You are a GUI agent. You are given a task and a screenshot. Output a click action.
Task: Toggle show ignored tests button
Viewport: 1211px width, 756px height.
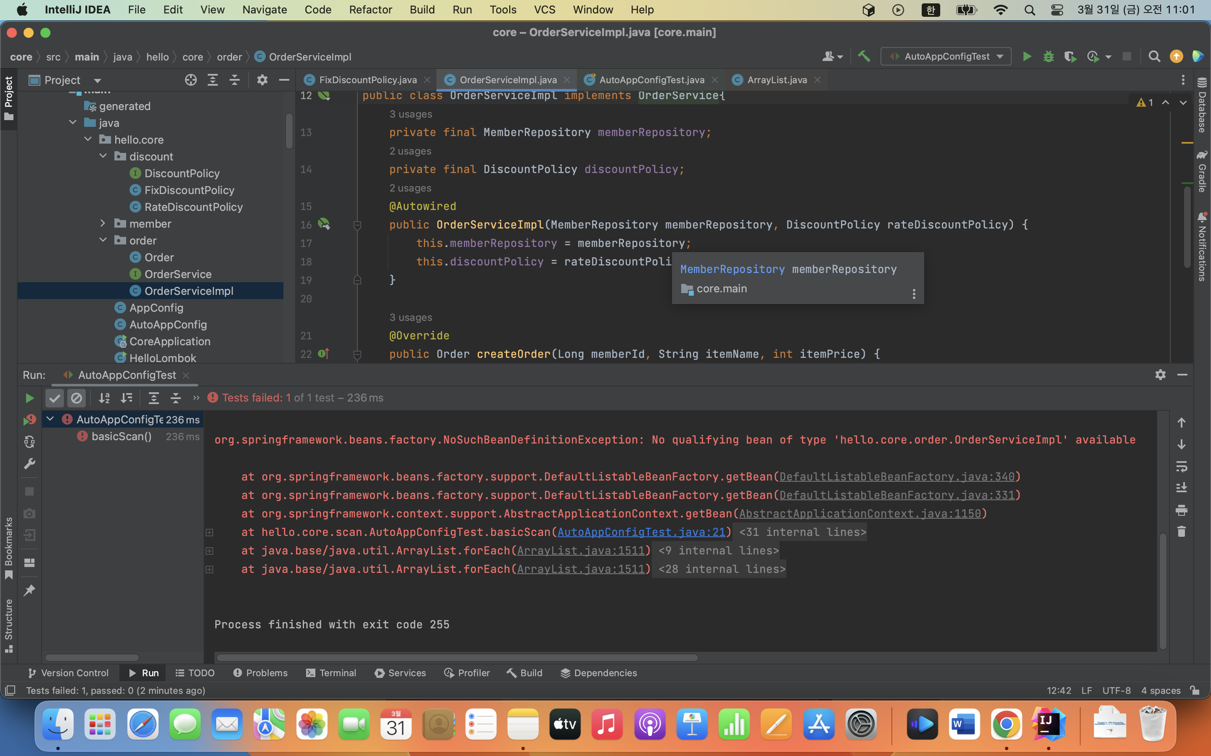click(77, 398)
